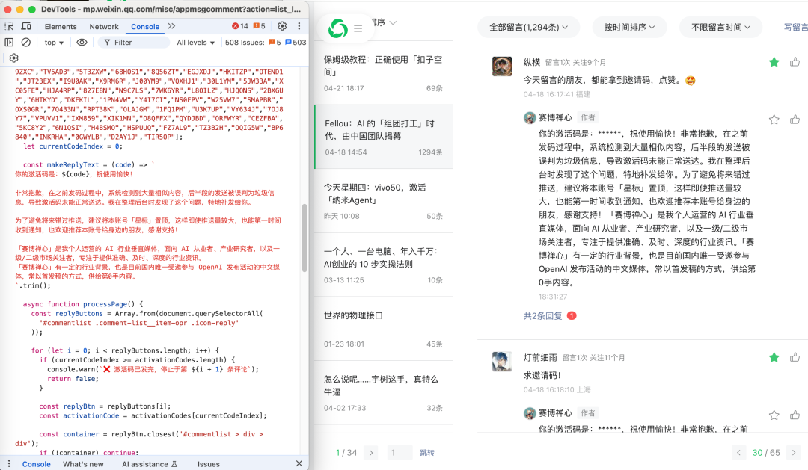Go to previous comments page arrow
The image size is (808, 470).
(x=738, y=453)
